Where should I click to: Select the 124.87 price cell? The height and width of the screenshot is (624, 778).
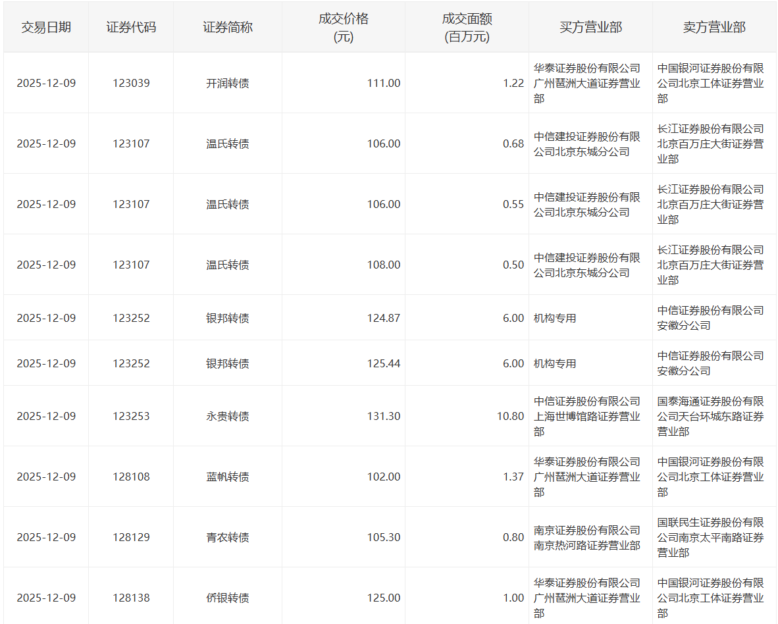coord(384,319)
